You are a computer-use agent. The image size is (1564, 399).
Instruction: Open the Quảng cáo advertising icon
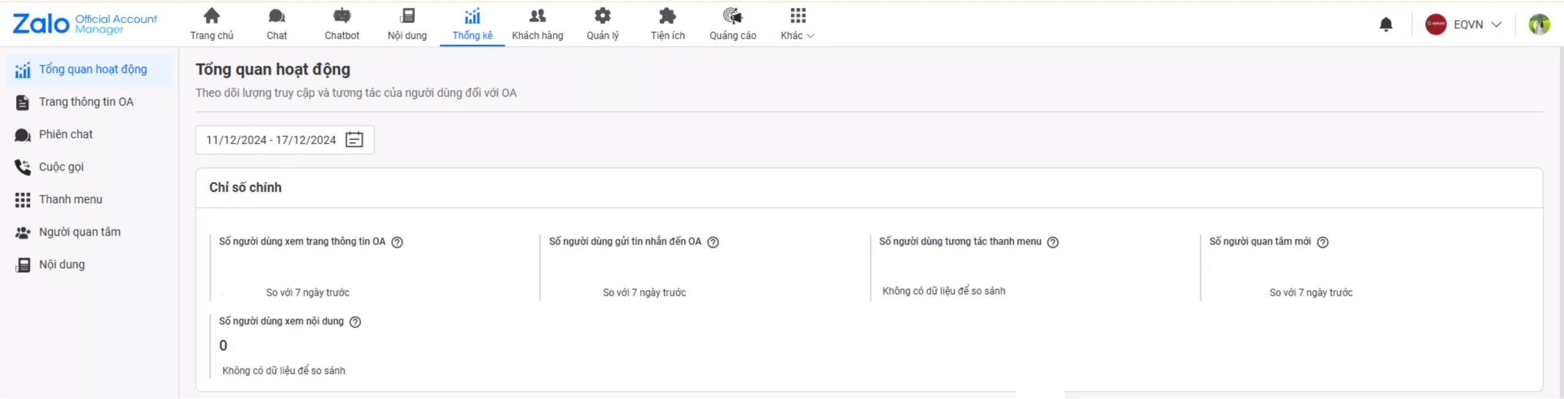(x=732, y=16)
